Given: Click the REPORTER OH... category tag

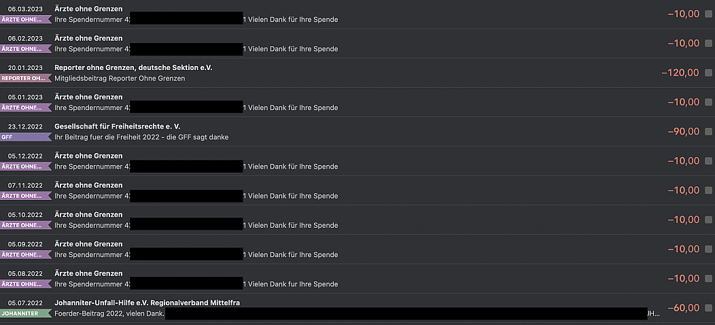Looking at the screenshot, I should coord(24,78).
